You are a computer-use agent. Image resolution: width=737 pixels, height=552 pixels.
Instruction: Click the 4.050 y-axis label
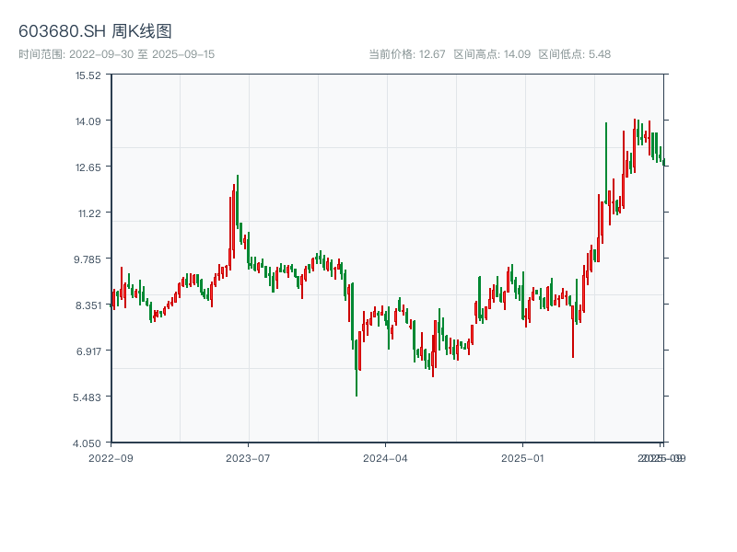coord(87,443)
